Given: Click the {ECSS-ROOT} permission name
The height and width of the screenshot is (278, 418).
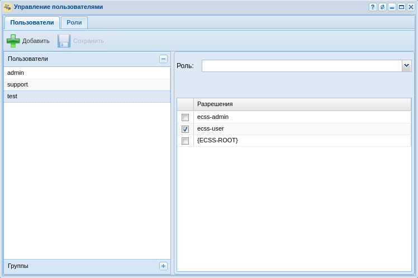Looking at the screenshot, I should 217,140.
